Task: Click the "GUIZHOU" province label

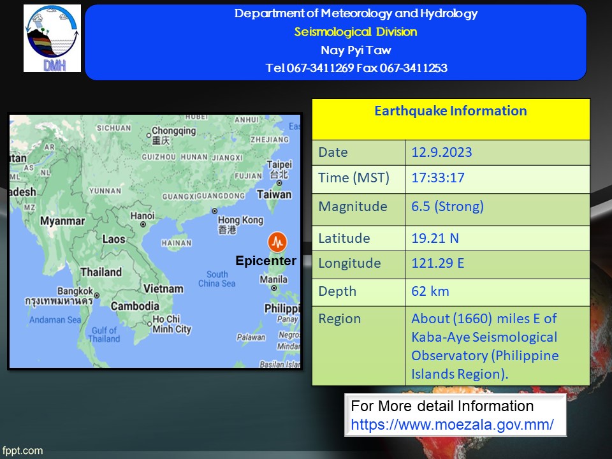Action: 159,157
